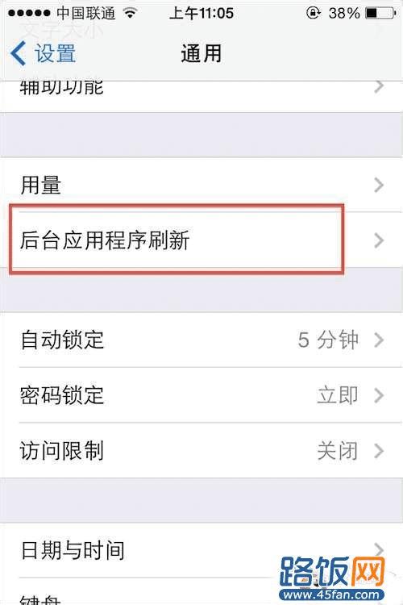The image size is (403, 605).
Task: Tap the chevron beside 密码锁定
Action: click(x=379, y=395)
